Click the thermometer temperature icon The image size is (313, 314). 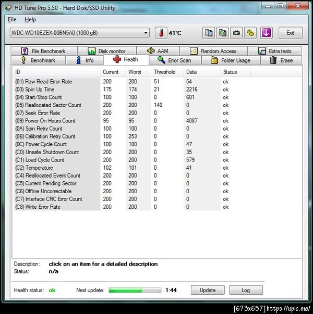(161, 33)
